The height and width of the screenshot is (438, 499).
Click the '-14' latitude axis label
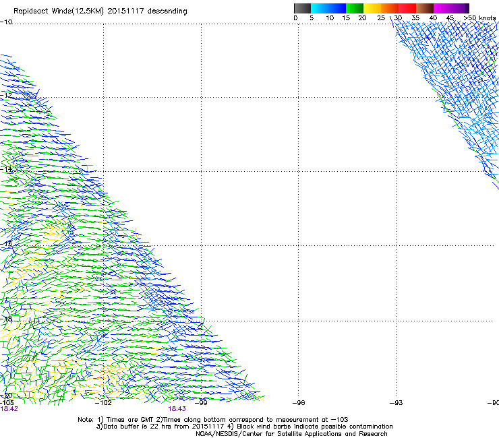click(x=6, y=169)
